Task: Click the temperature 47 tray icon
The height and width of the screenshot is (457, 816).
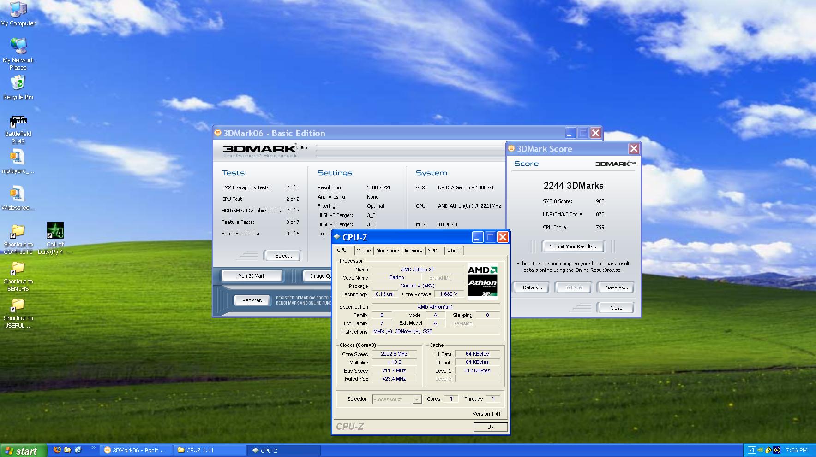Action: pos(752,450)
